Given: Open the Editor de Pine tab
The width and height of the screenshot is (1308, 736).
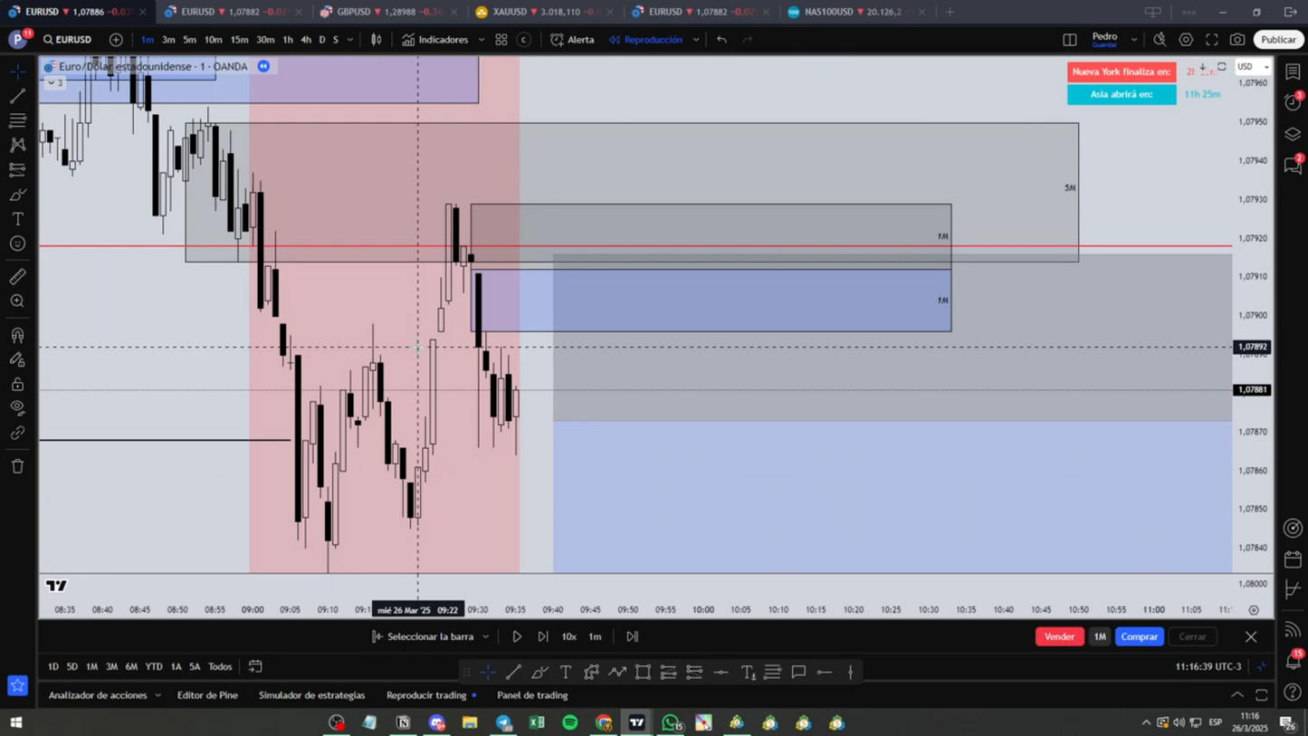Looking at the screenshot, I should pos(207,695).
